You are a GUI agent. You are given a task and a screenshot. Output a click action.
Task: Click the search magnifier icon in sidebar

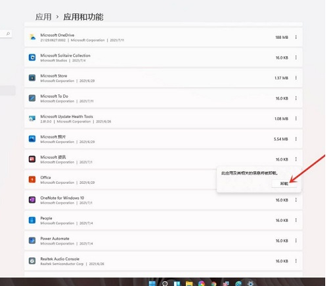(x=8, y=33)
